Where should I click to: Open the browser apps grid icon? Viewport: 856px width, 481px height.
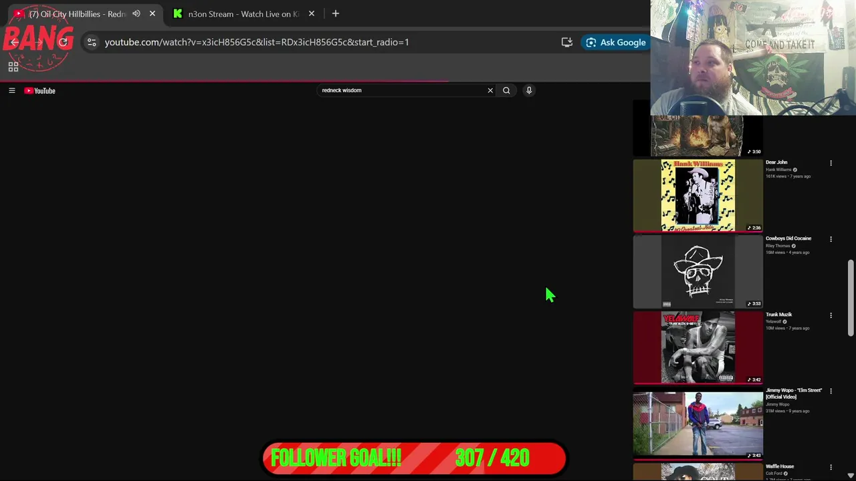(13, 67)
